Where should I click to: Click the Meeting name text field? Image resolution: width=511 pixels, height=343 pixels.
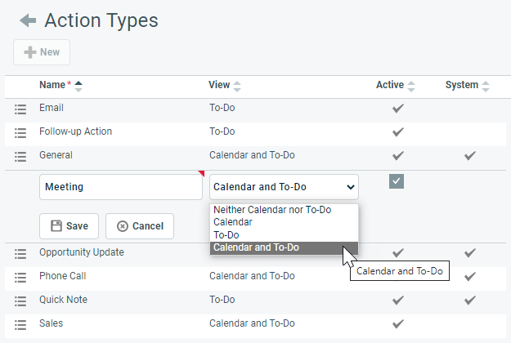[120, 187]
